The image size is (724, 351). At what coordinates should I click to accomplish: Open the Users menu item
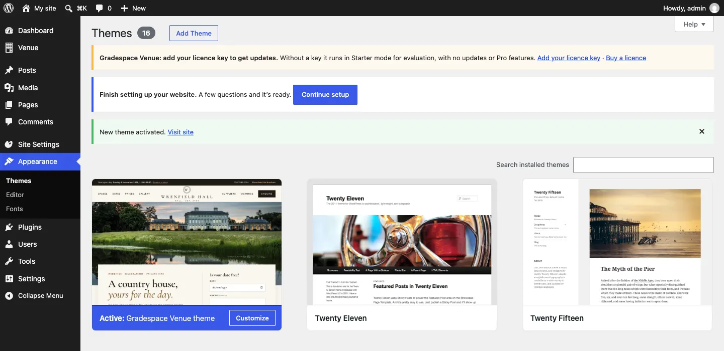point(40,244)
